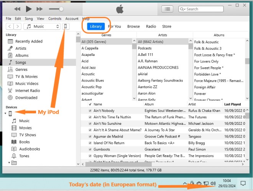Select the iPod device icon under Devices
The width and height of the screenshot is (253, 191).
point(10,114)
